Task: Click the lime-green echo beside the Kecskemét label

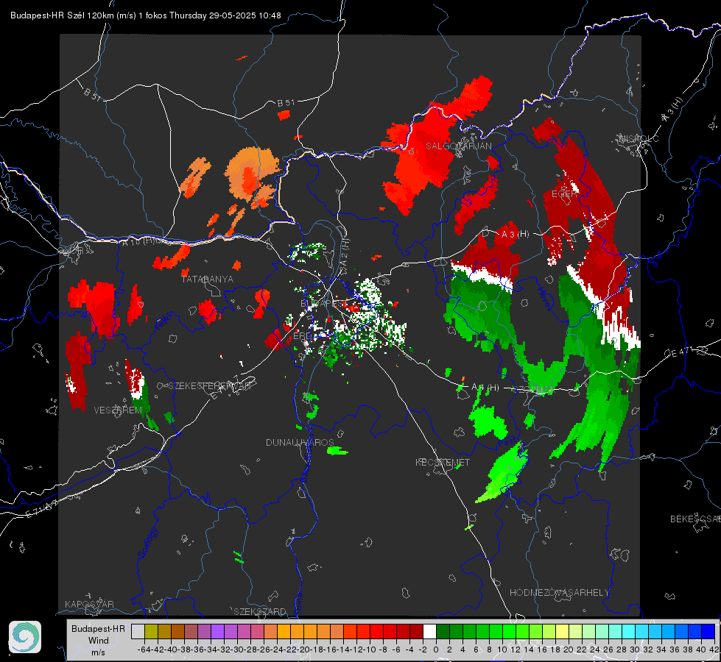Action: [x=502, y=473]
